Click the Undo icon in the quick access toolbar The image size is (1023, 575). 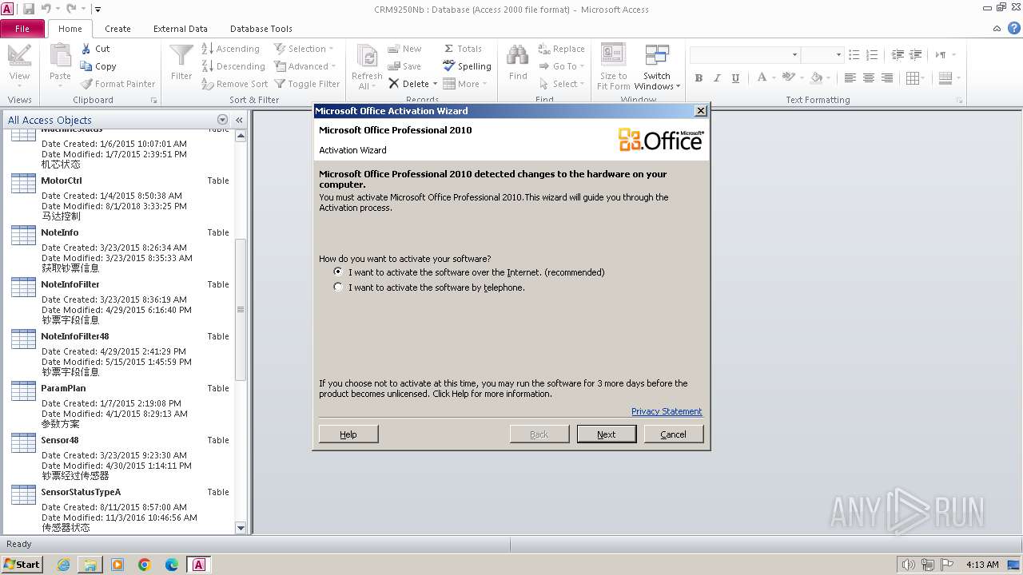pyautogui.click(x=46, y=9)
